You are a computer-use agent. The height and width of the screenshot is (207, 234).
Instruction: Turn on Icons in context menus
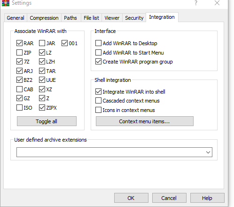[x=98, y=110]
